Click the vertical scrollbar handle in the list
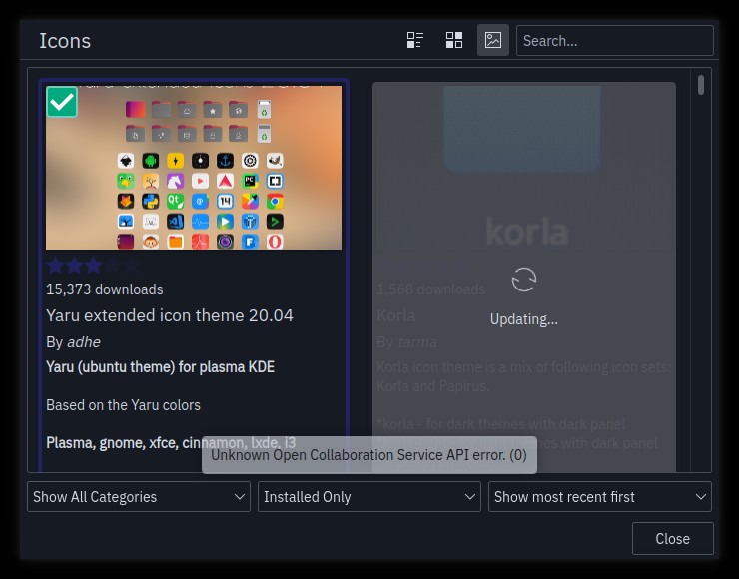Viewport: 739px width, 579px height. (701, 86)
